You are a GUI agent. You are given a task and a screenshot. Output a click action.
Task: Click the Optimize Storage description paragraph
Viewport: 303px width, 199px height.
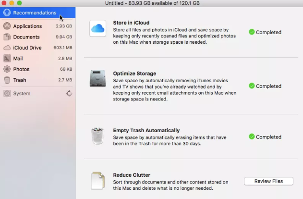click(x=175, y=90)
